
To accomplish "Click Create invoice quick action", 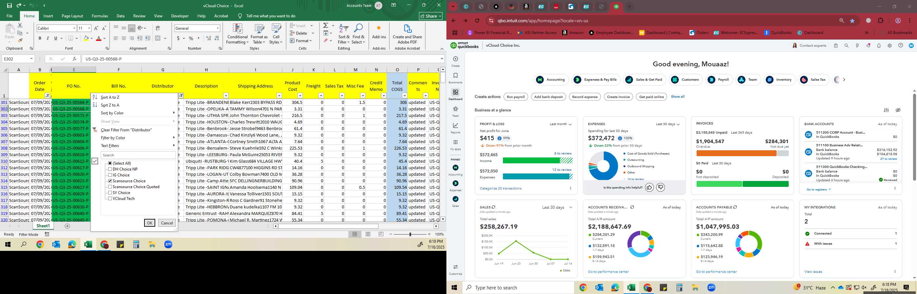I will [x=618, y=97].
